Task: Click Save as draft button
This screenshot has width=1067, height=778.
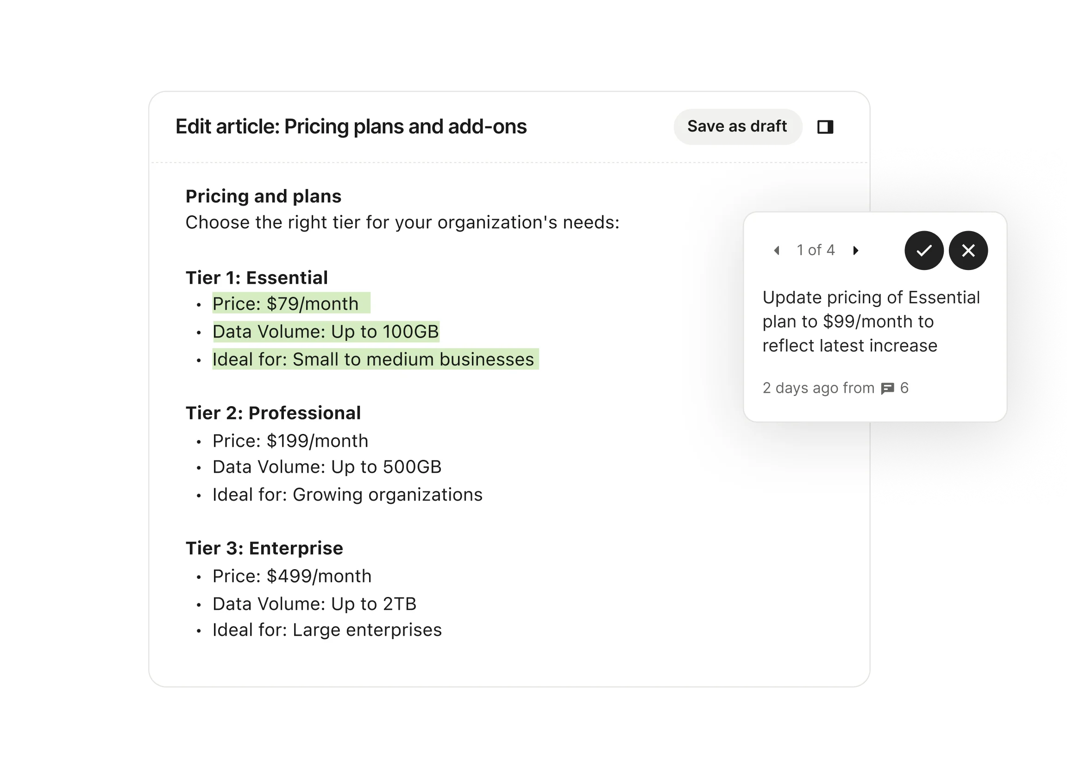Action: tap(737, 127)
